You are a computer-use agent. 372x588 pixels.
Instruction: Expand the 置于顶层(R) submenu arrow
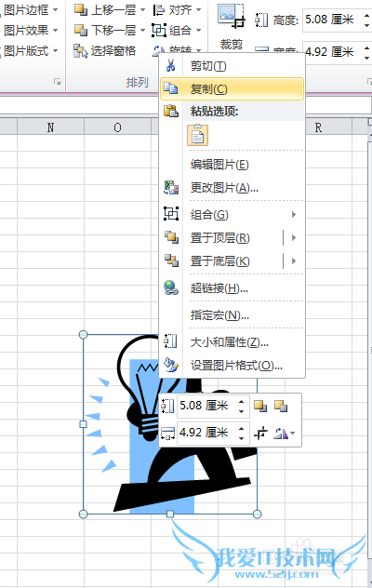tap(294, 237)
